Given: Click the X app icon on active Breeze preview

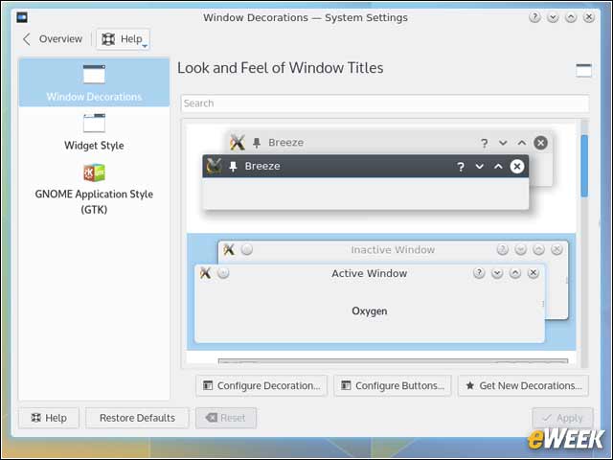Looking at the screenshot, I should 214,166.
